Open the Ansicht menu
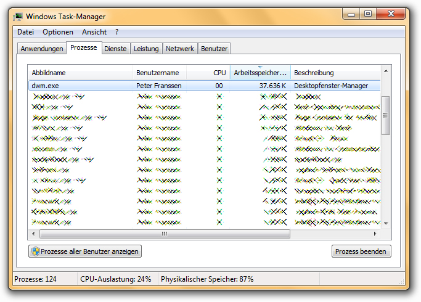Screen dimensions: 421x302 pyautogui.click(x=94, y=32)
